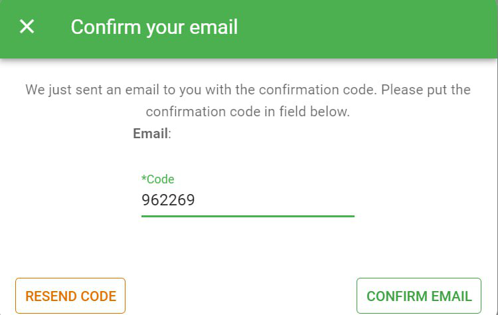Click the *Code field label

tap(158, 179)
